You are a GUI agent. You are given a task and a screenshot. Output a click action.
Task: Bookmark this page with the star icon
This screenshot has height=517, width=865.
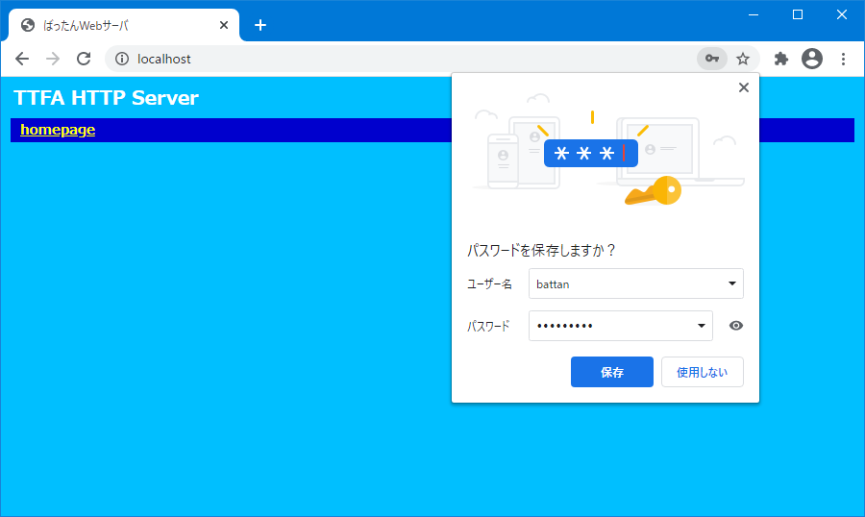click(x=743, y=59)
